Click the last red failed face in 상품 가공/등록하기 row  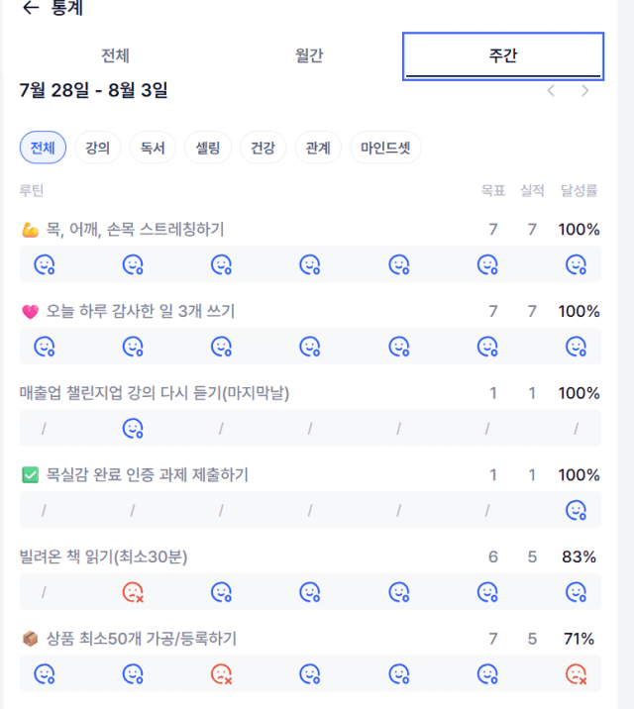tap(577, 674)
